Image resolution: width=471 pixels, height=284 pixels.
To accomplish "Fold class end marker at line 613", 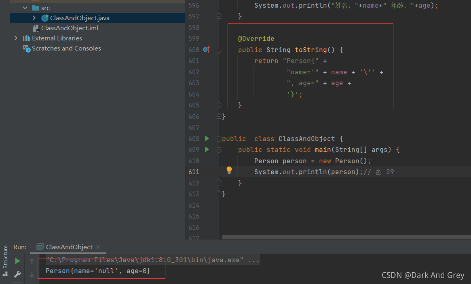I will (219, 194).
